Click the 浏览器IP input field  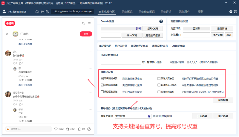pos(197,35)
